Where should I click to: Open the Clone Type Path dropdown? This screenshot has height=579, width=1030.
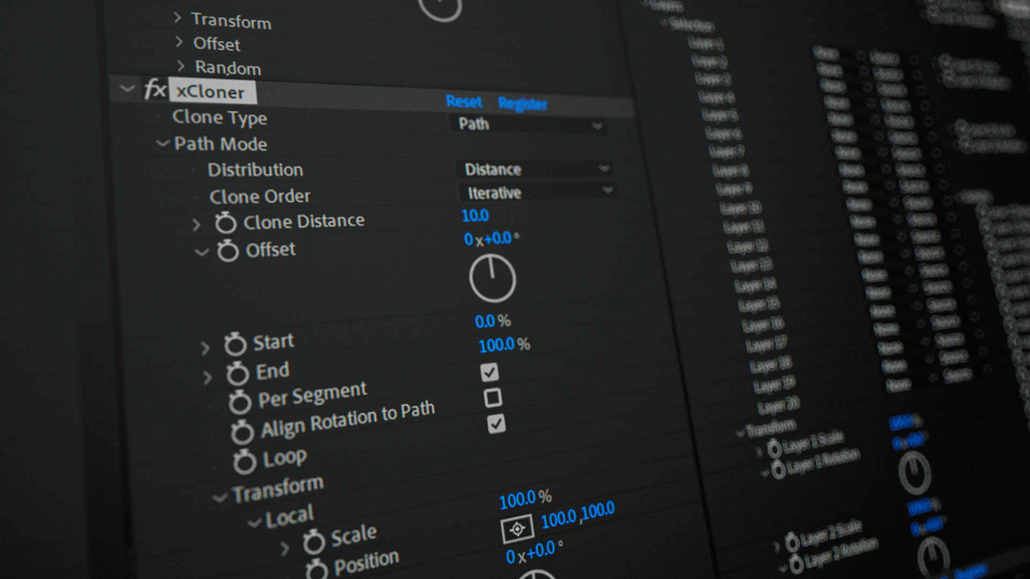pyautogui.click(x=529, y=125)
